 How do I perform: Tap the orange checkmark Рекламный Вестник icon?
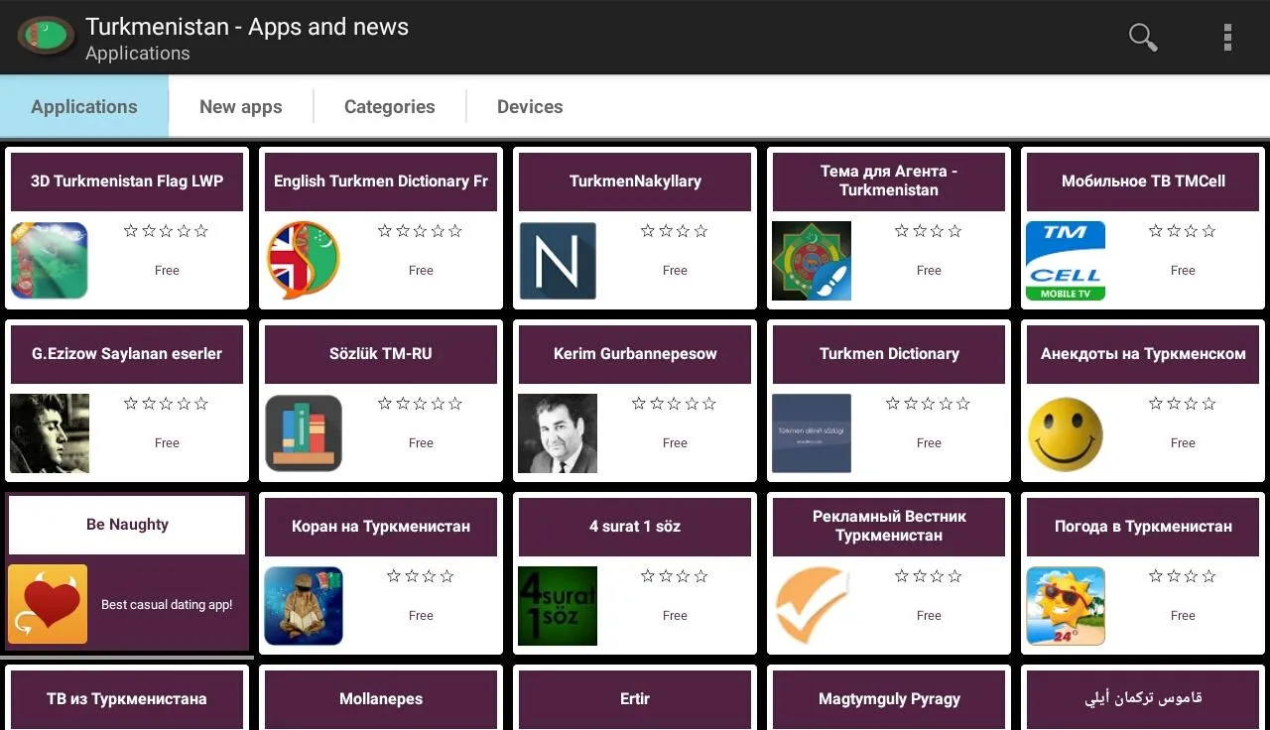click(812, 606)
